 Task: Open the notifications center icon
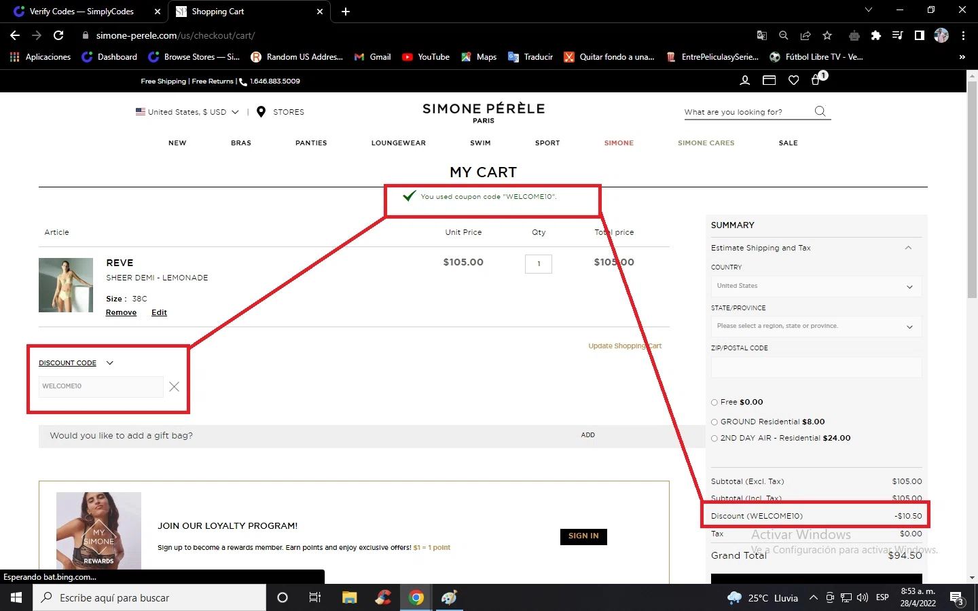[x=957, y=597]
